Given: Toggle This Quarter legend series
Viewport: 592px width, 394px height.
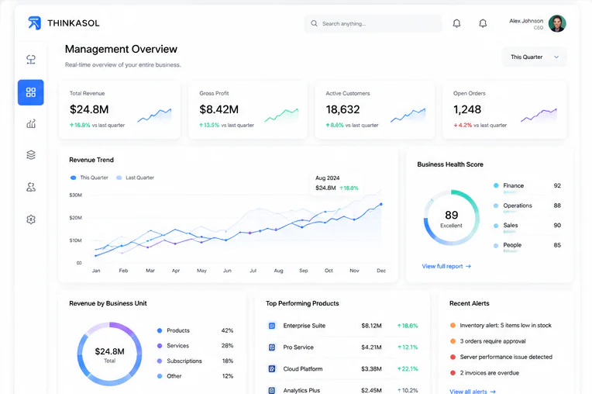Looking at the screenshot, I should 89,178.
